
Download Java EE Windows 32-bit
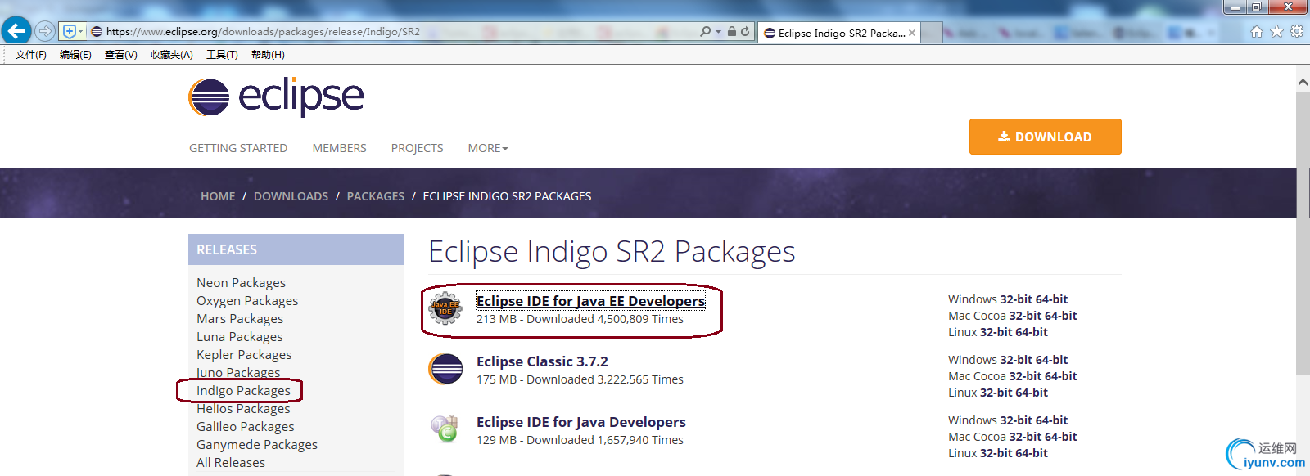click(x=1016, y=299)
